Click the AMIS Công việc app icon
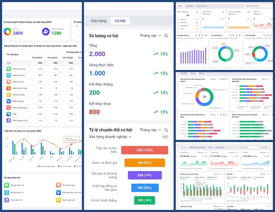Viewport: 275px width, 212px height. [x=8, y=69]
